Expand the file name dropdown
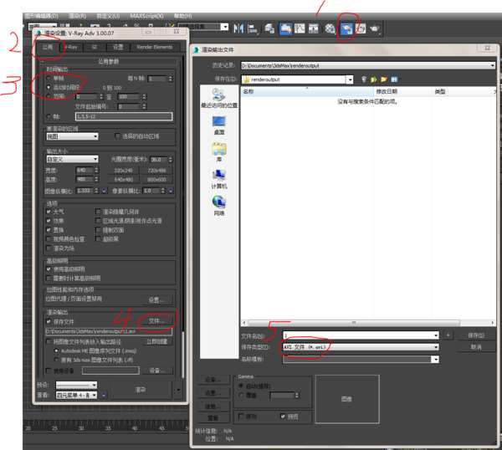This screenshot has width=502, height=450. tap(436, 335)
